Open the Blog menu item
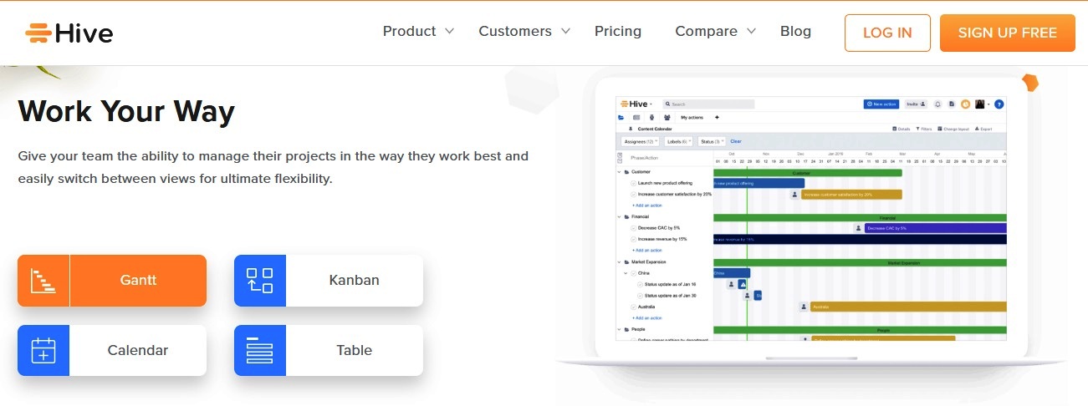 tap(795, 32)
